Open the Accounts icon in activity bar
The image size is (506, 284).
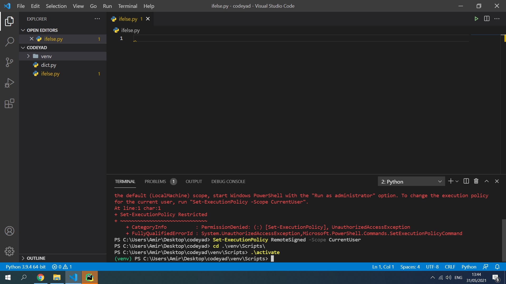pyautogui.click(x=9, y=231)
